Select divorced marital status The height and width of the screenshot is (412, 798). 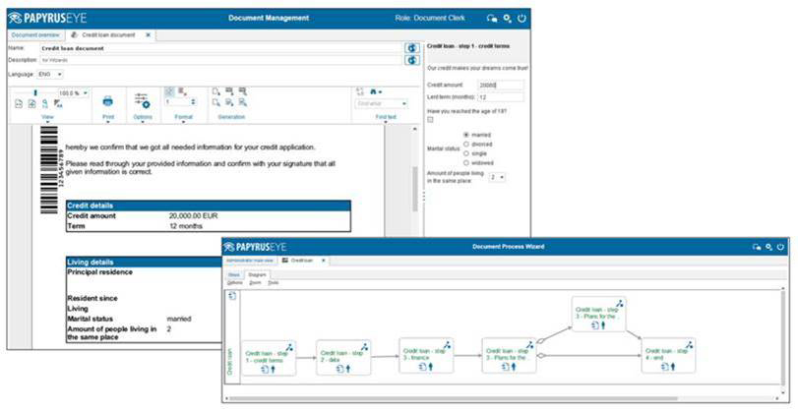pyautogui.click(x=466, y=144)
